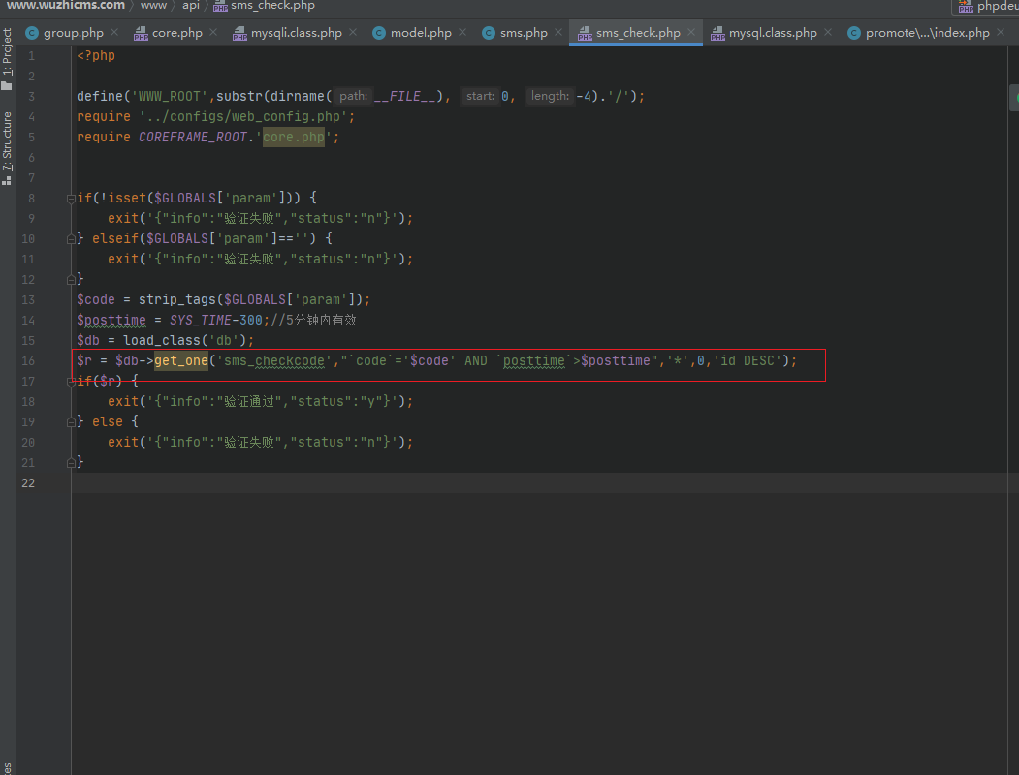
Task: Click www.wuzhicms.com breadcrumb
Action: tap(66, 5)
